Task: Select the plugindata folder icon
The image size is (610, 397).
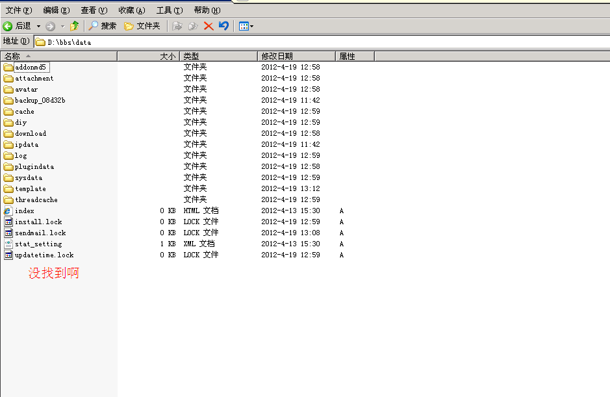Action: coord(8,166)
